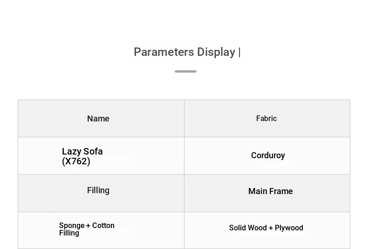Select the Solid Wood + Plywood value
The width and height of the screenshot is (368, 249).
pos(266,228)
